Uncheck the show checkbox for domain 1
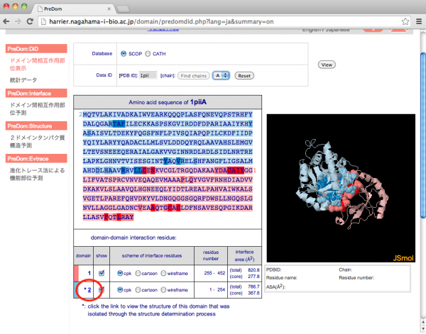 pyautogui.click(x=101, y=273)
